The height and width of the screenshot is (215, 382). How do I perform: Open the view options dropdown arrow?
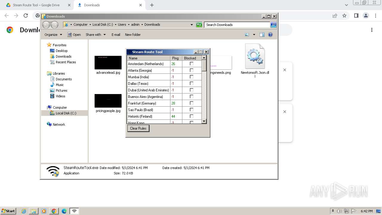coord(254,35)
